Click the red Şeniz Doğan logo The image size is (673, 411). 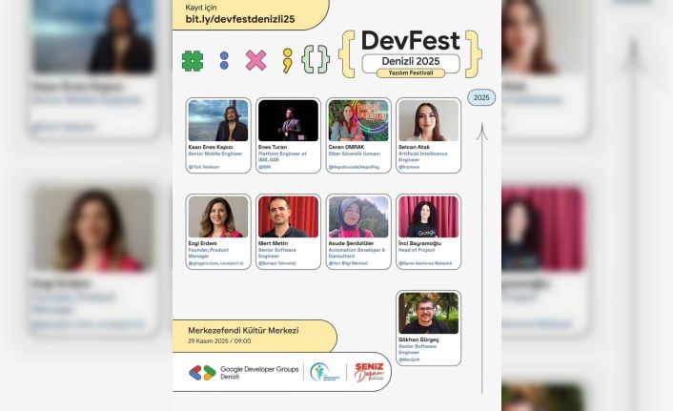click(x=369, y=372)
